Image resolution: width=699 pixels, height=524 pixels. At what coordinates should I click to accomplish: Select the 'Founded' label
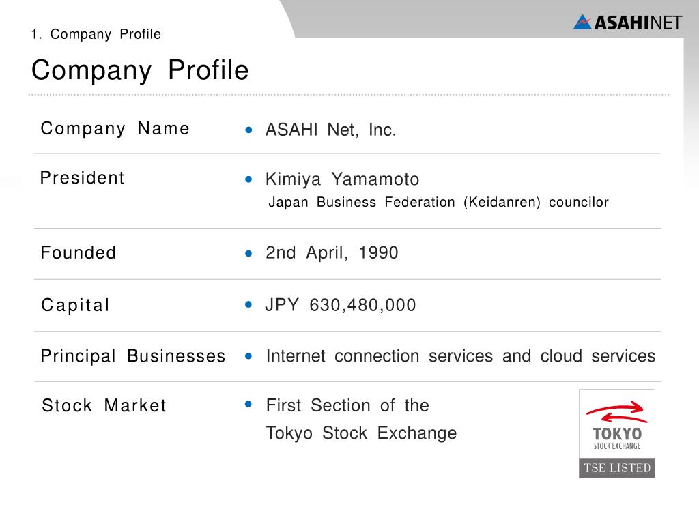[78, 252]
